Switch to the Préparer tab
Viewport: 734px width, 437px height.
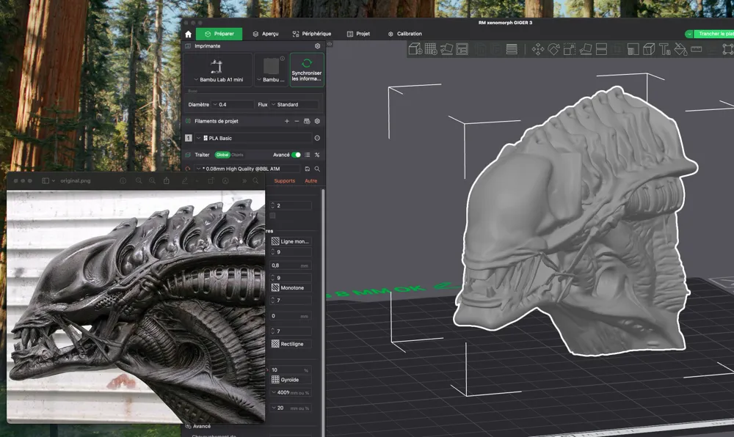219,34
